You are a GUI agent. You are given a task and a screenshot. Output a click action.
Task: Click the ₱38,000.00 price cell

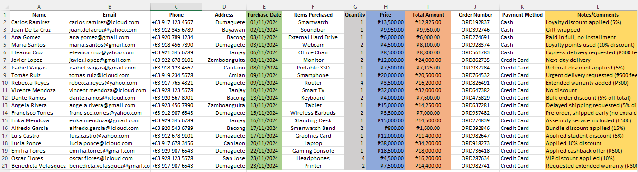[x=385, y=143]
